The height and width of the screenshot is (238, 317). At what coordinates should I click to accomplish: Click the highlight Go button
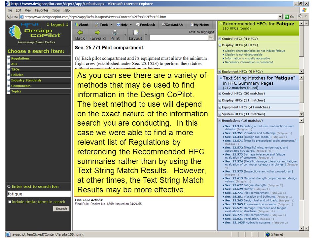tap(211, 37)
